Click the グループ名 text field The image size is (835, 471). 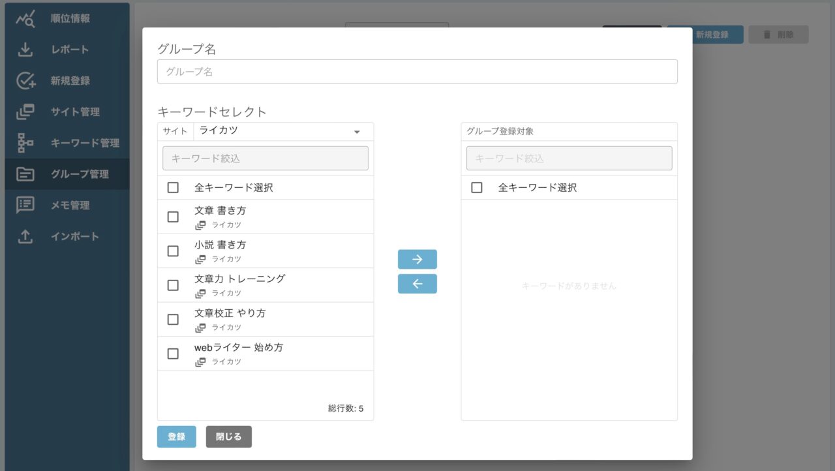pos(417,72)
